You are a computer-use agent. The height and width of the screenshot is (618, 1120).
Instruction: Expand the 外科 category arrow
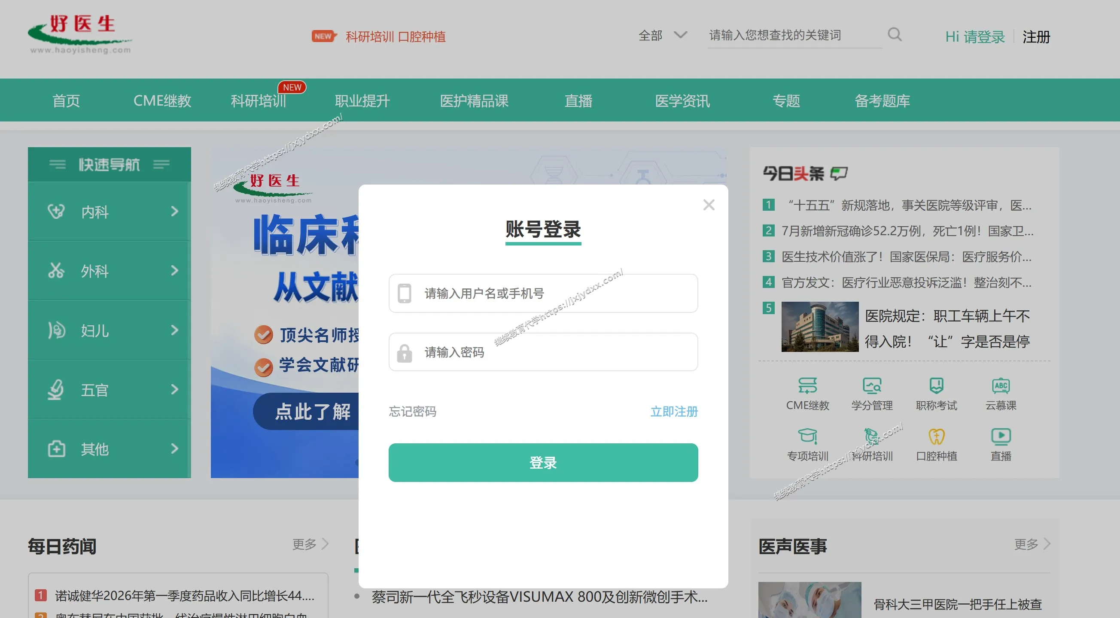click(x=174, y=270)
